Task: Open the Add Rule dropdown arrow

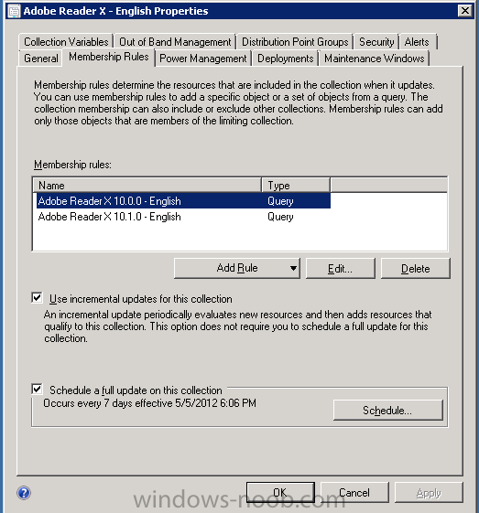Action: coord(293,268)
